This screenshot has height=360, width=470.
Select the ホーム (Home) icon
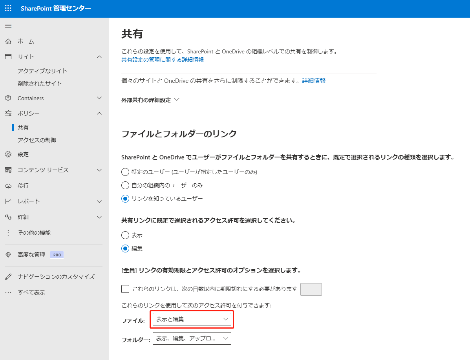coord(8,41)
